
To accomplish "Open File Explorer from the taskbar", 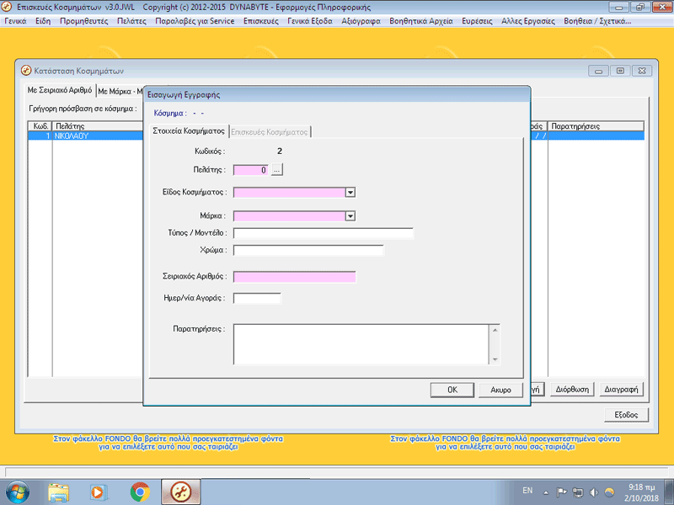I will (58, 492).
